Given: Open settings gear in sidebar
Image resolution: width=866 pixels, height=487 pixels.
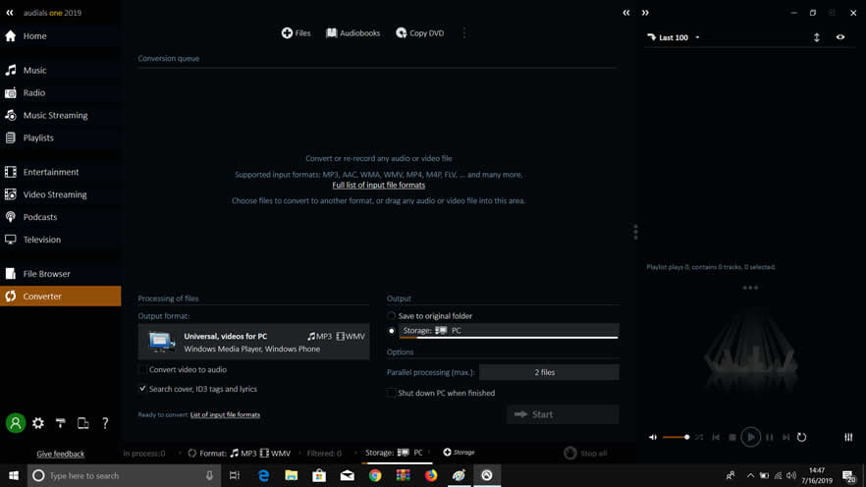Looking at the screenshot, I should coord(38,423).
